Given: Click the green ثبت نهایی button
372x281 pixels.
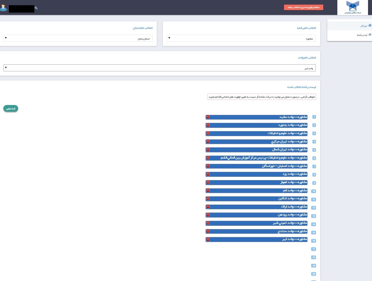Looking at the screenshot, I should click(x=11, y=109).
